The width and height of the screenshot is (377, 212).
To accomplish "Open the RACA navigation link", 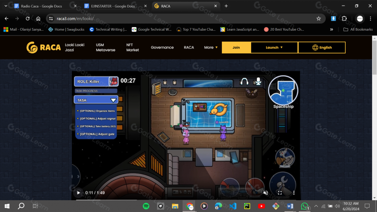I will pyautogui.click(x=189, y=47).
